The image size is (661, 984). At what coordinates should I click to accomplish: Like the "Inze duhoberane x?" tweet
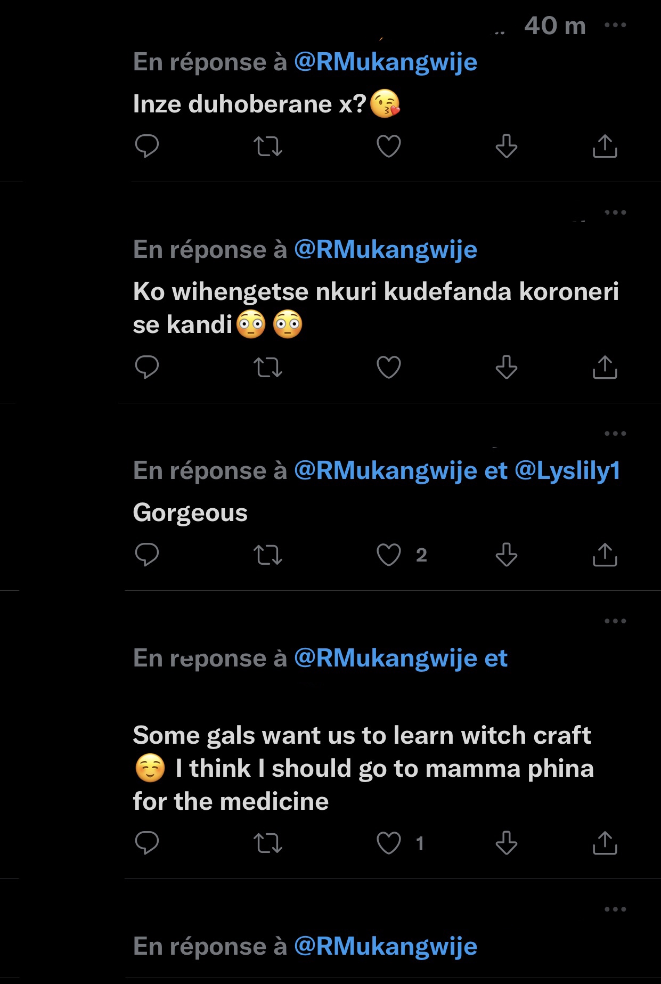tap(389, 147)
